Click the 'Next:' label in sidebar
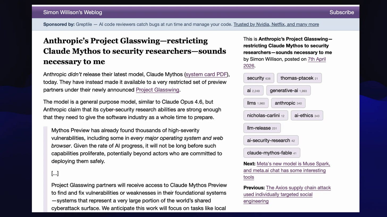387x217 pixels. [249, 164]
